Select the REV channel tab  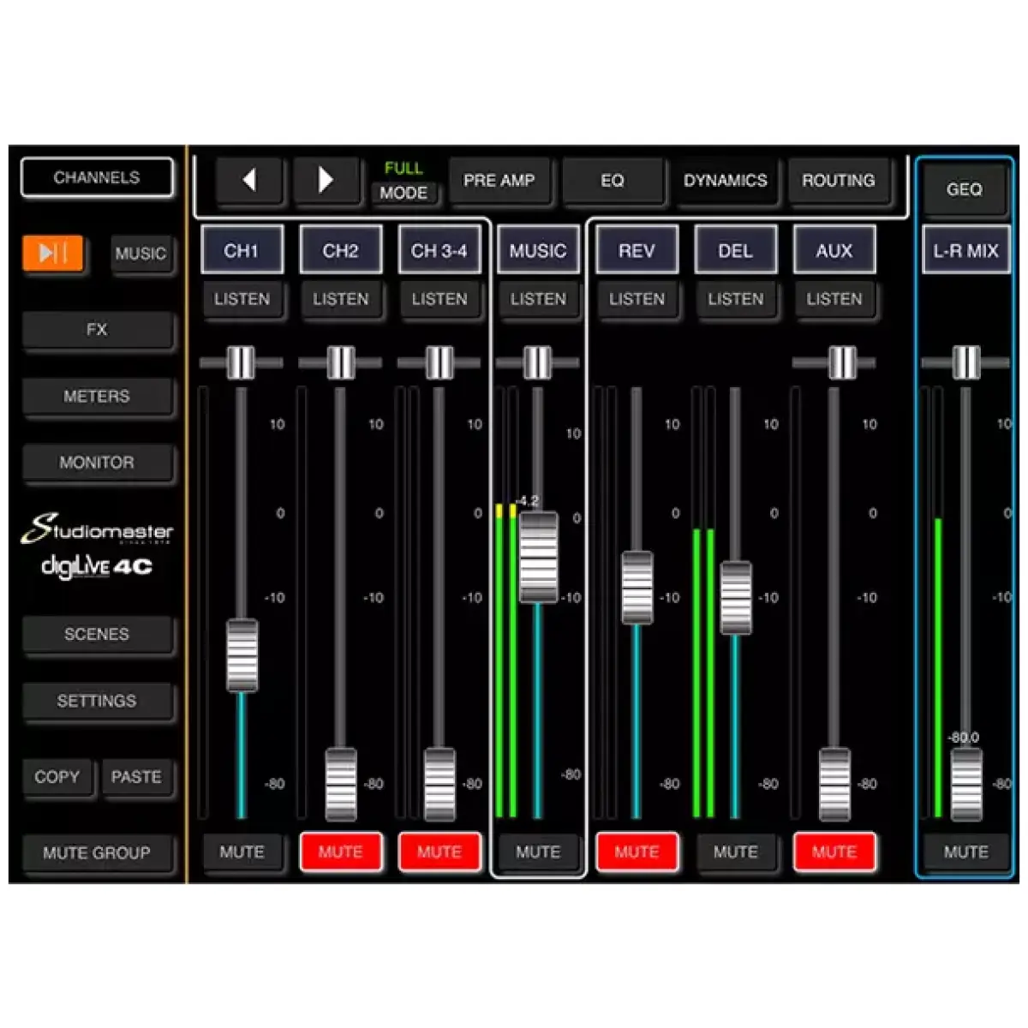(x=637, y=249)
